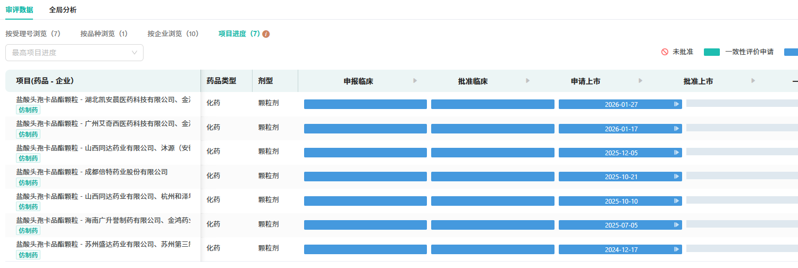Click the date 2025-12-05

point(621,153)
